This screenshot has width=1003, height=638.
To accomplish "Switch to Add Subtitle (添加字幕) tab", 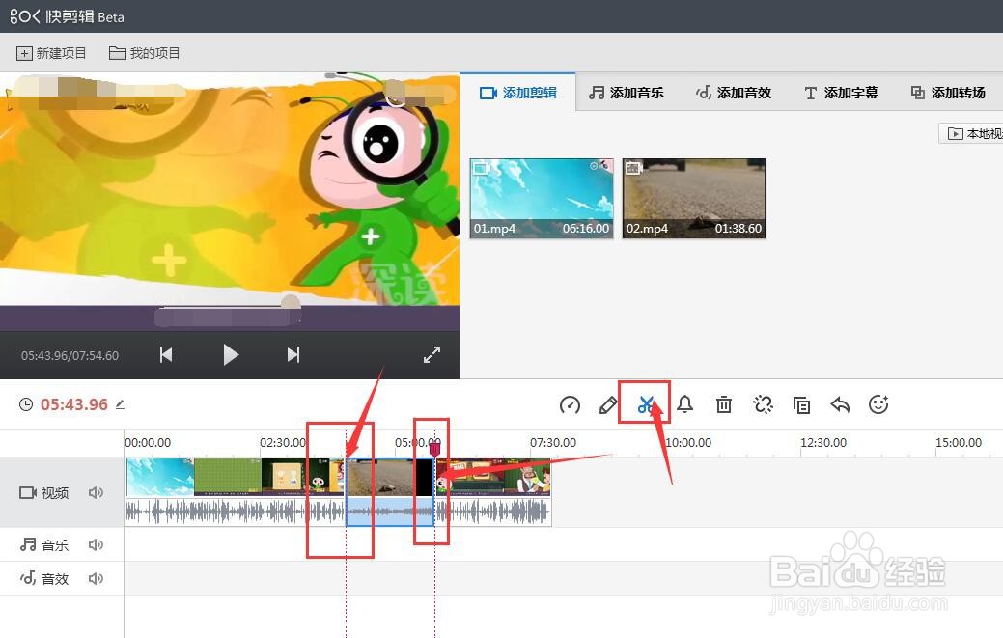I will (x=841, y=93).
